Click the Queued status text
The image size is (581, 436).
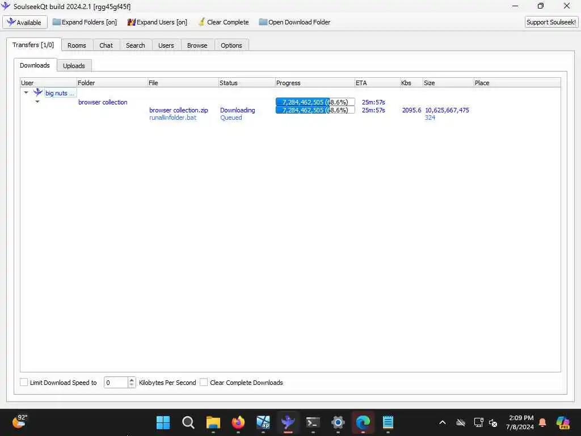pyautogui.click(x=231, y=118)
